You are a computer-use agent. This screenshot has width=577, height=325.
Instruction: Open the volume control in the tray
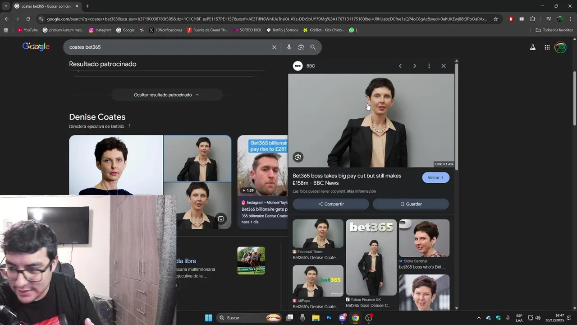coord(538,318)
